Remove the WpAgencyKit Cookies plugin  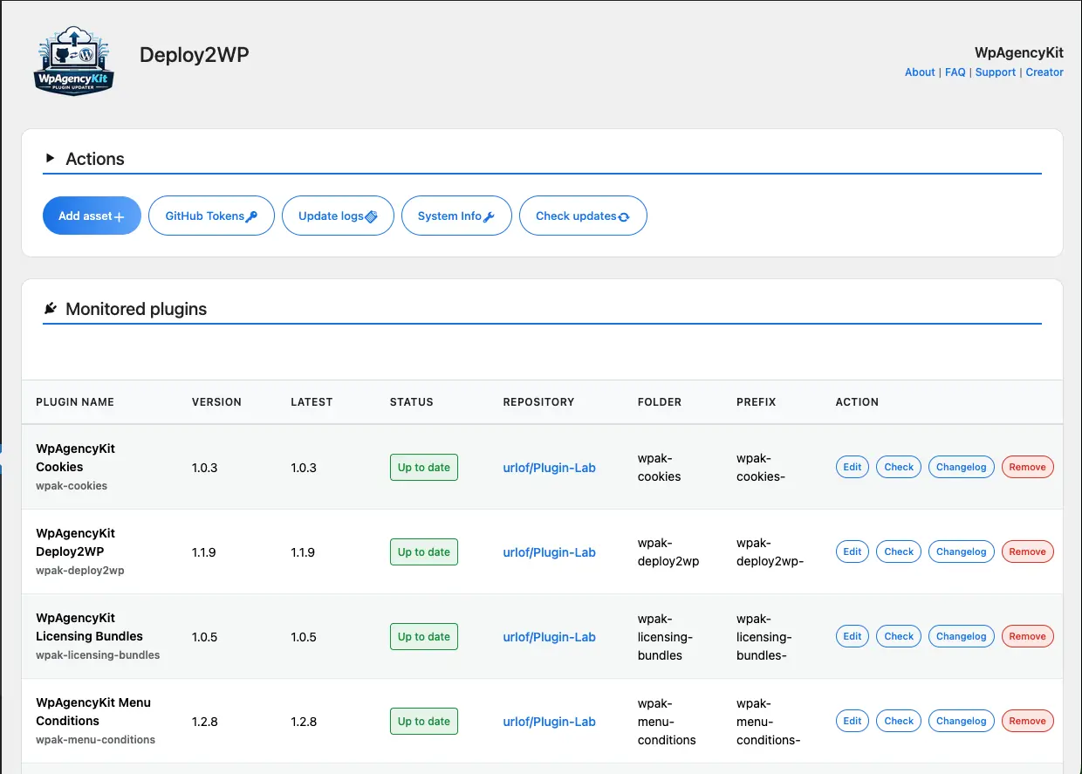coord(1028,467)
